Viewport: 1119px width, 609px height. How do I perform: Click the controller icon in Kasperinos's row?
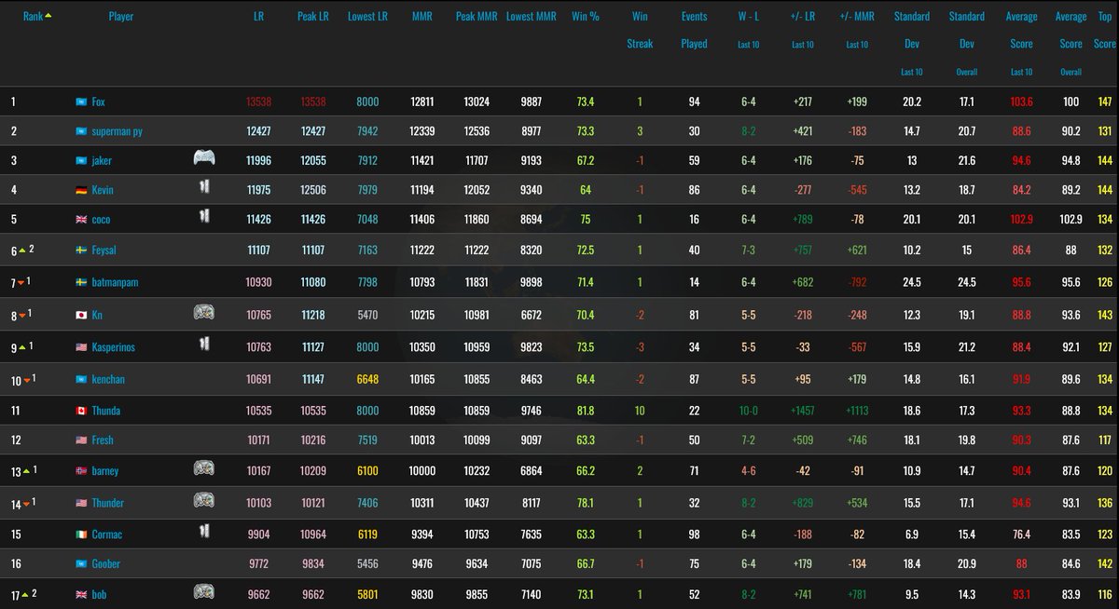click(204, 344)
